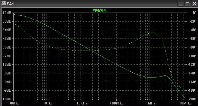Click the -40° phase axis label
The height and width of the screenshot is (106, 198).
[193, 30]
